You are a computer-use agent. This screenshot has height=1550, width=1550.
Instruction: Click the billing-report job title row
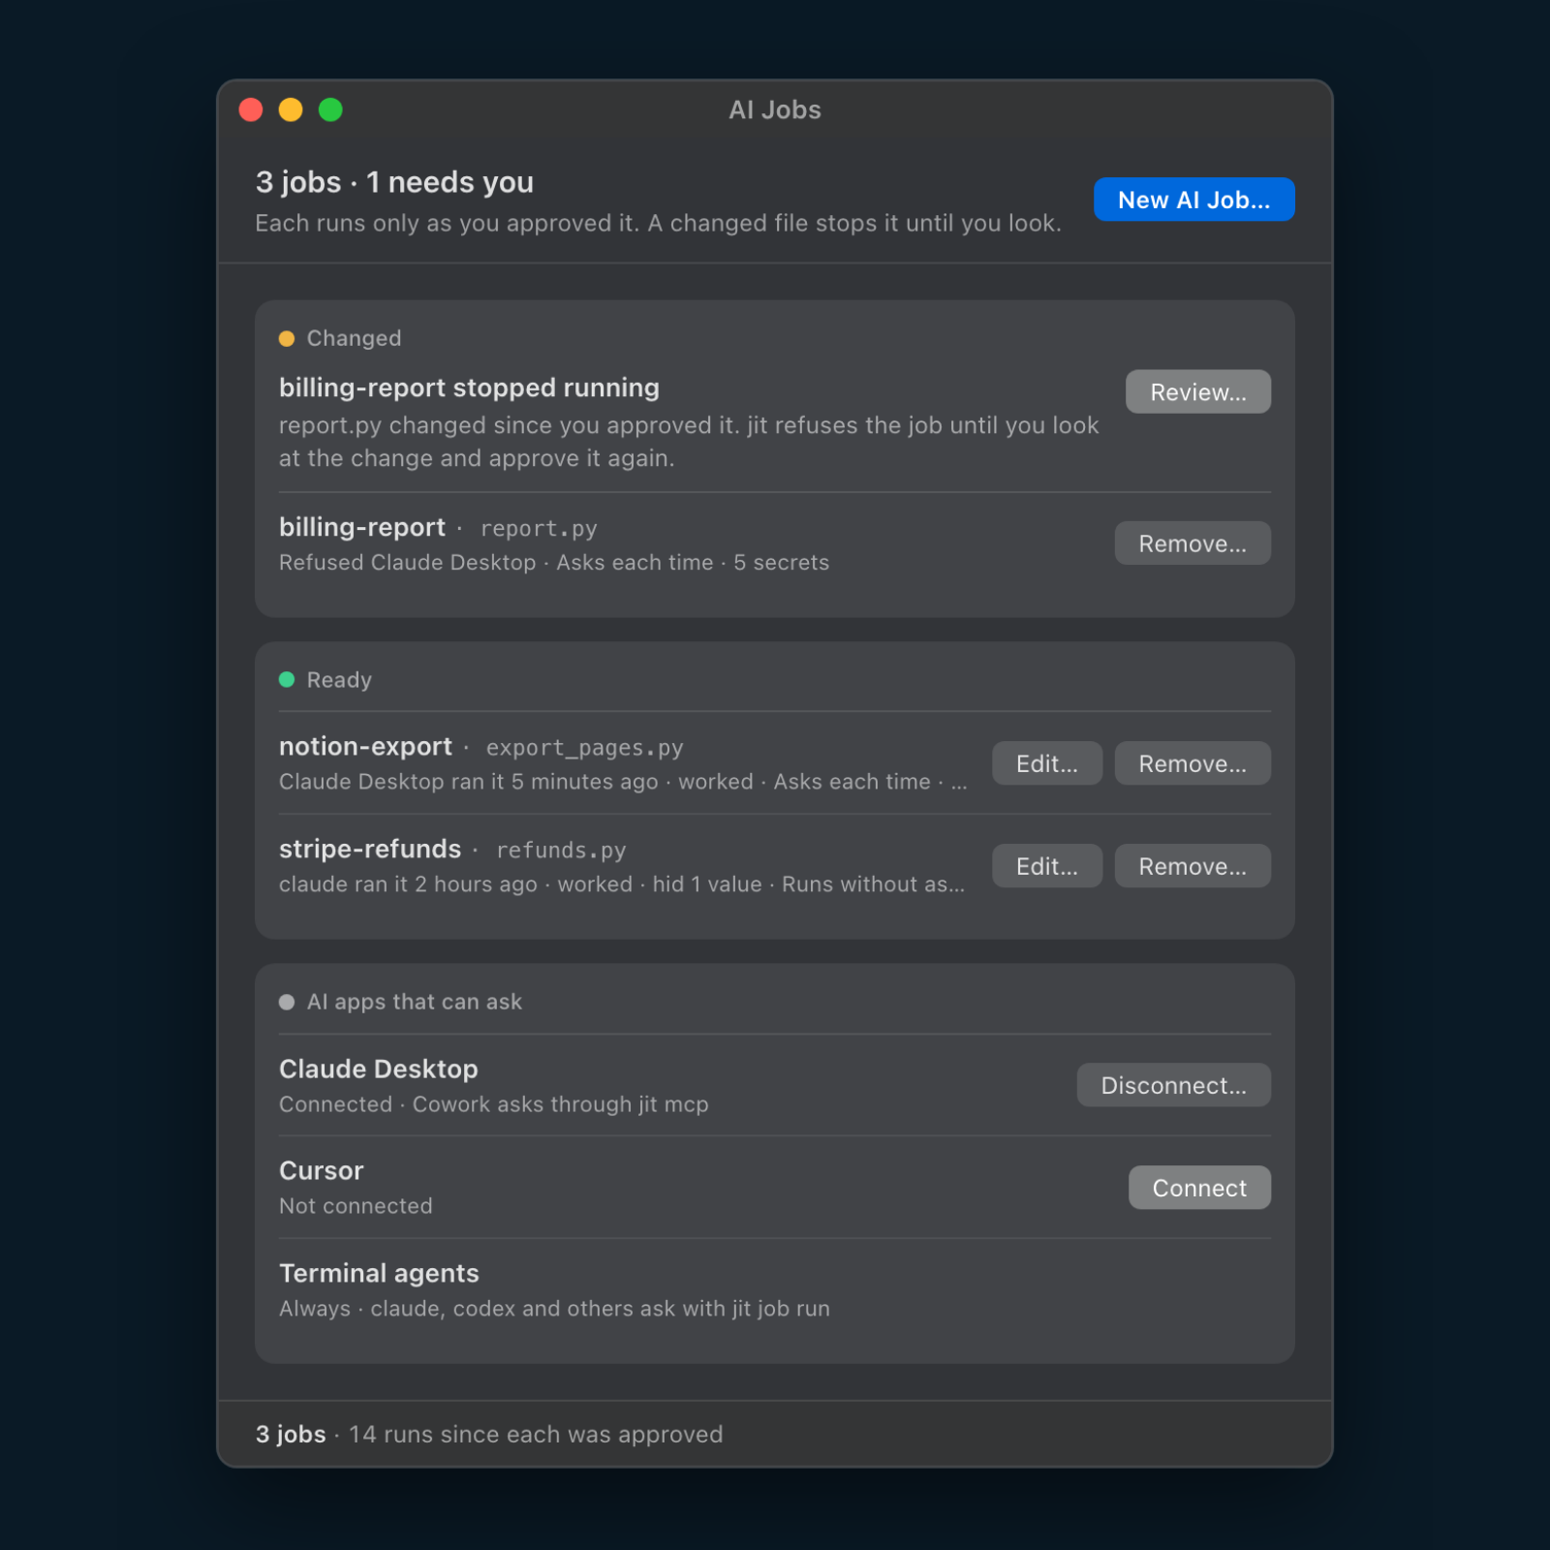(x=362, y=527)
